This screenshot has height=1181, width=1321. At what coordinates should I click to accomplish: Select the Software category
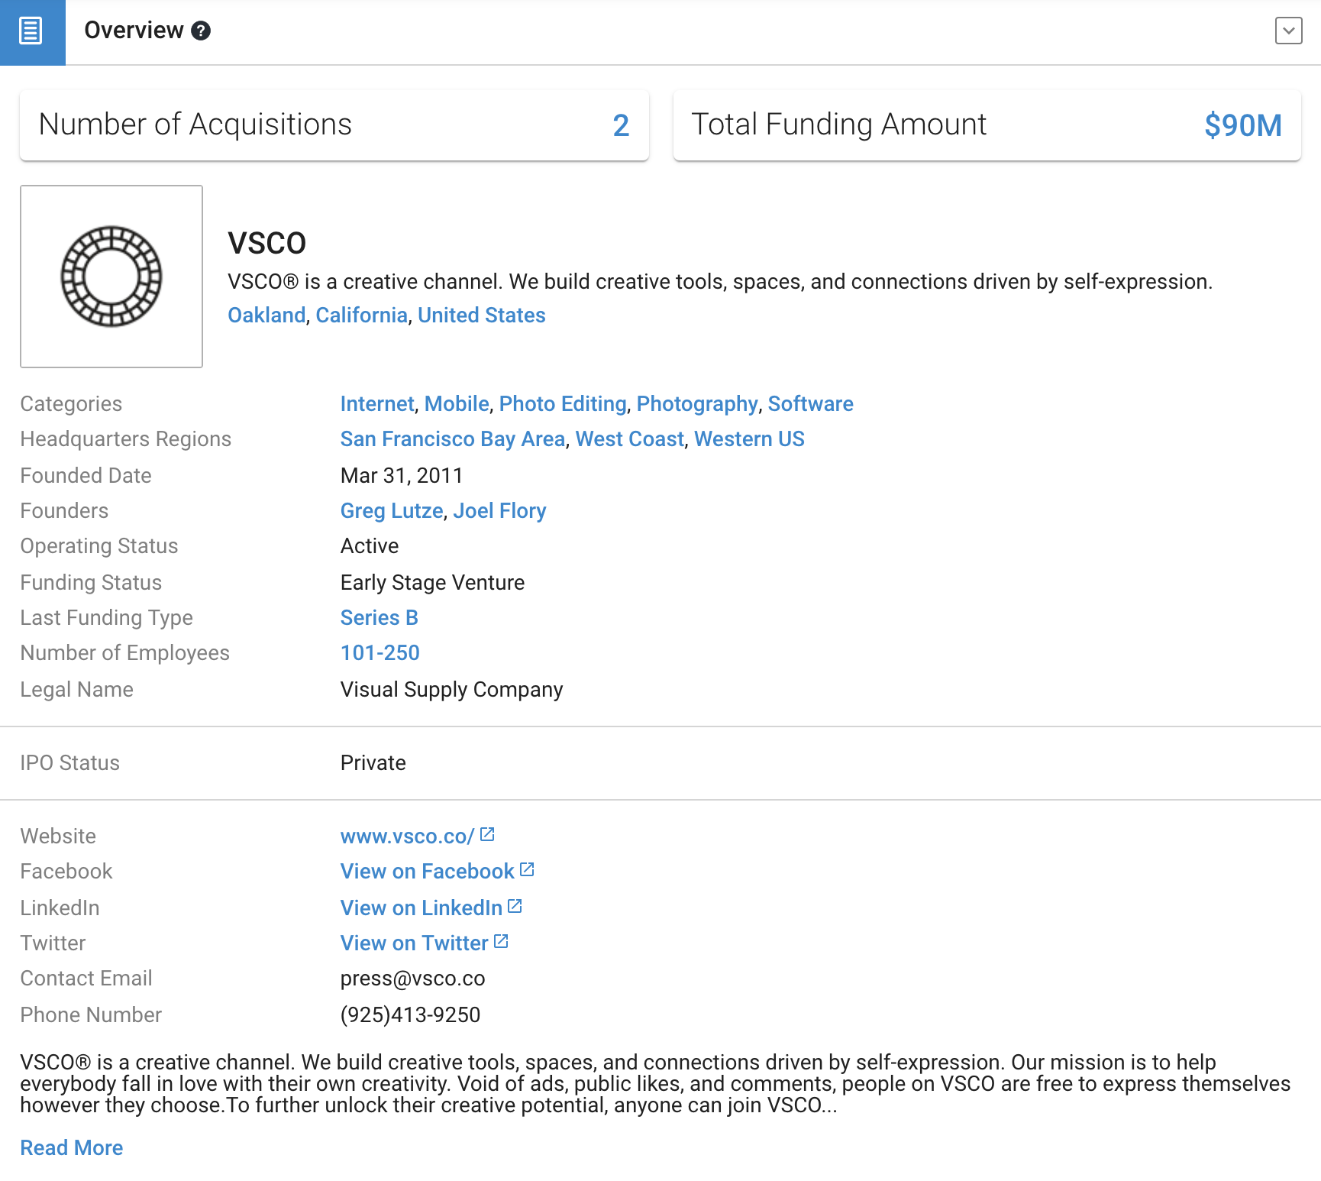pos(810,404)
